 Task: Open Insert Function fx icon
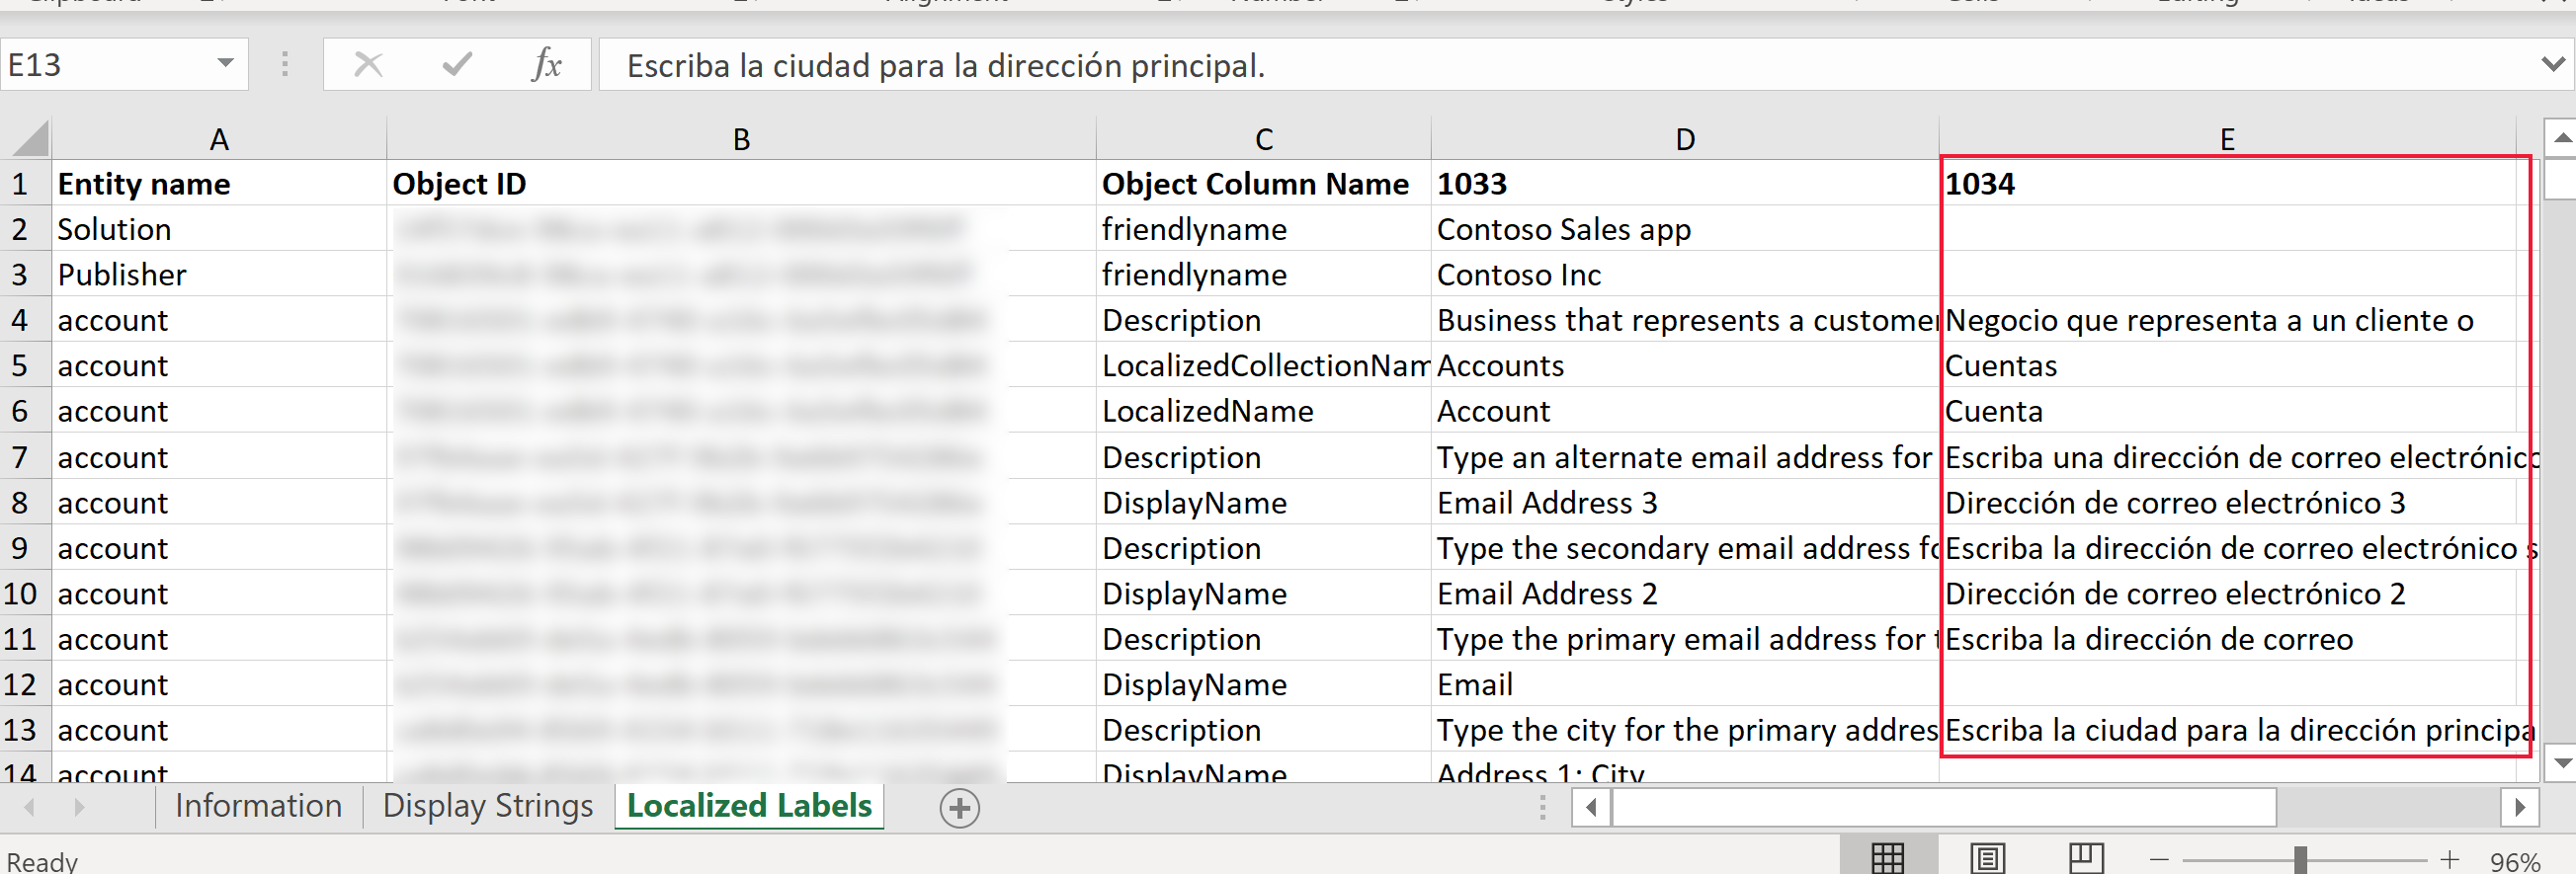(x=546, y=65)
